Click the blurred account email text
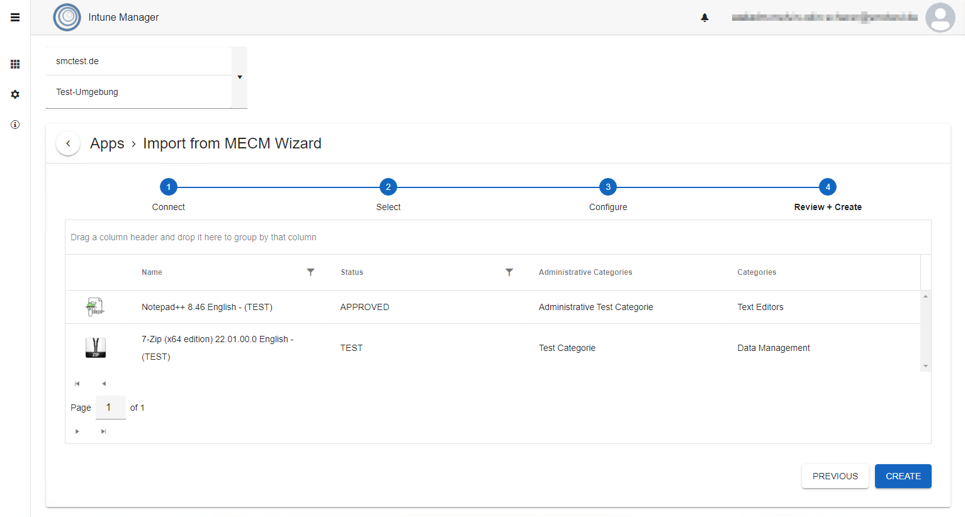965x517 pixels. coord(825,18)
